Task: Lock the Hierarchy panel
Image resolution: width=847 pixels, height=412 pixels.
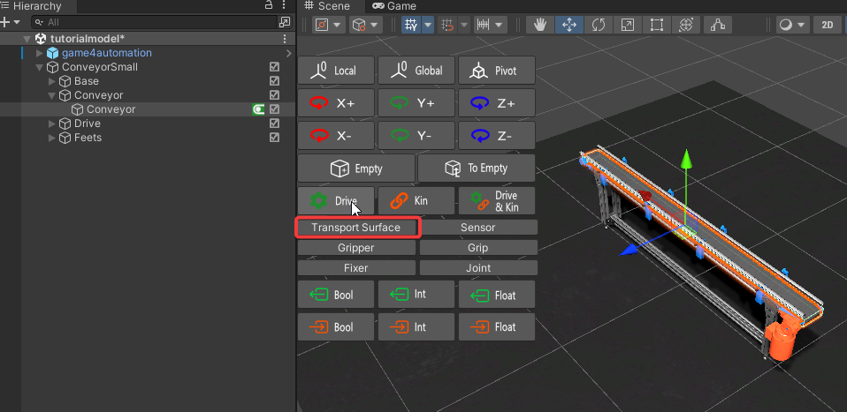Action: pyautogui.click(x=269, y=6)
